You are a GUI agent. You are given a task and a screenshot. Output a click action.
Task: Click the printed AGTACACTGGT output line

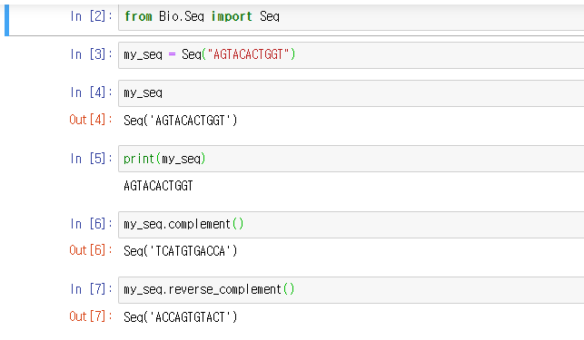[x=158, y=186]
